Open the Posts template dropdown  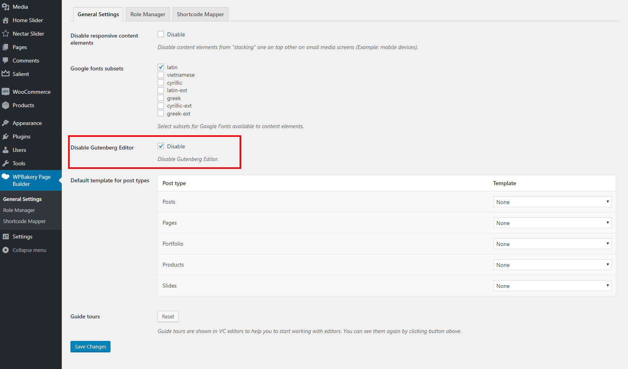pos(552,202)
